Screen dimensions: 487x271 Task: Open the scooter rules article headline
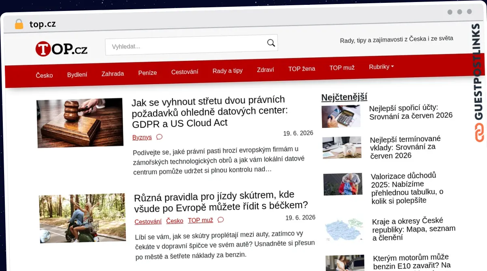221,201
